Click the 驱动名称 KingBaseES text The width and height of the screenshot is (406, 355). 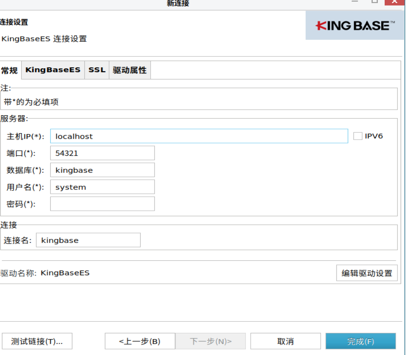pos(45,273)
